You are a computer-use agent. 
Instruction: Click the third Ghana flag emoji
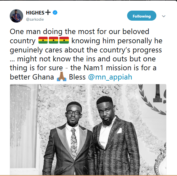(x=64, y=40)
